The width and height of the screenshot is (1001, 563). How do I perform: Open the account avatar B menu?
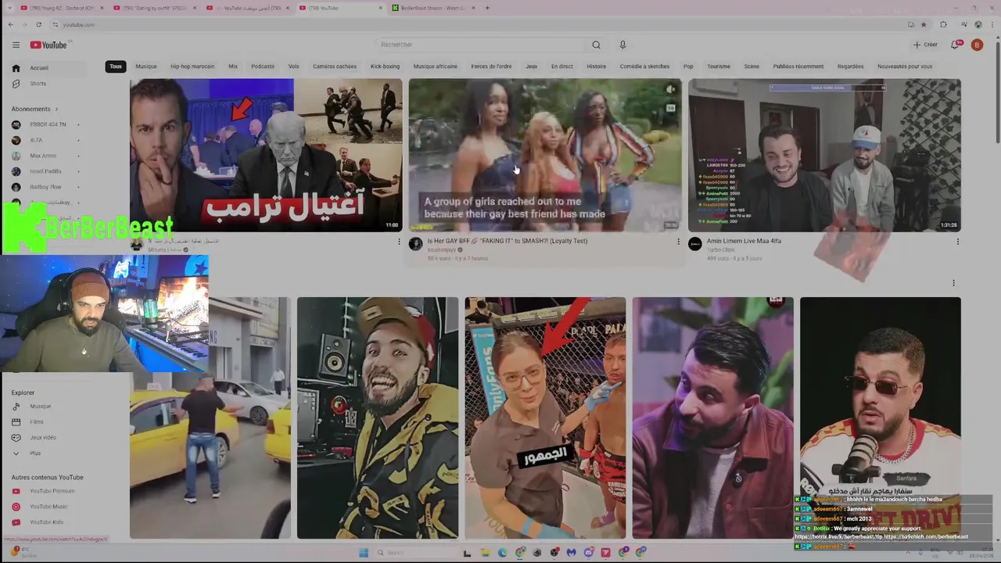977,45
